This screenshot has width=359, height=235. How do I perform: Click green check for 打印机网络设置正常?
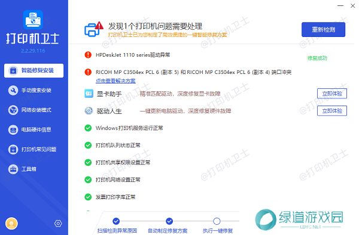click(88, 180)
